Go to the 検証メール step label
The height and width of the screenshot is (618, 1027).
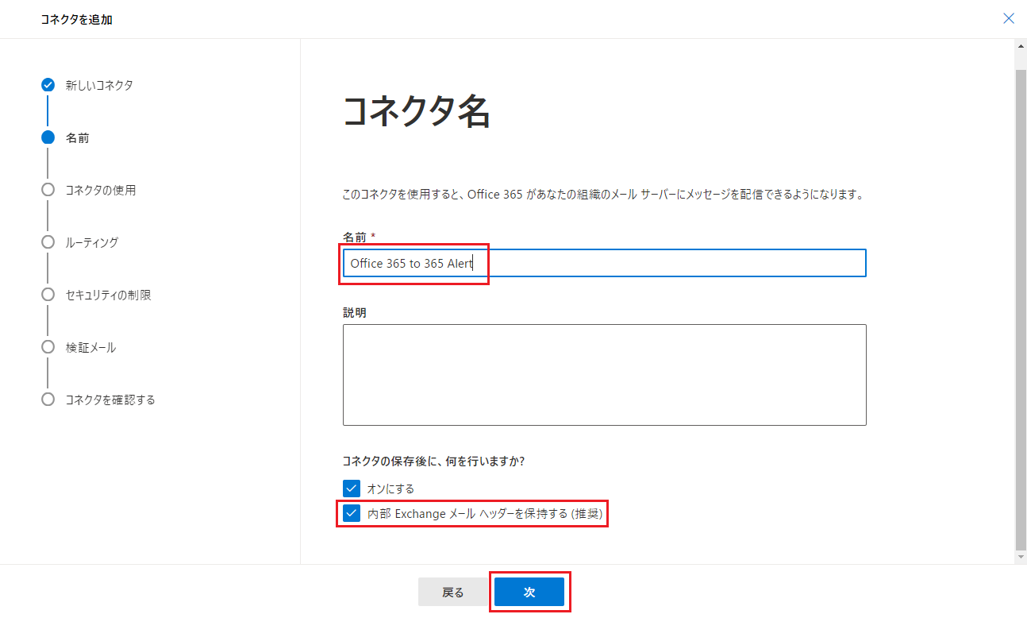point(90,347)
